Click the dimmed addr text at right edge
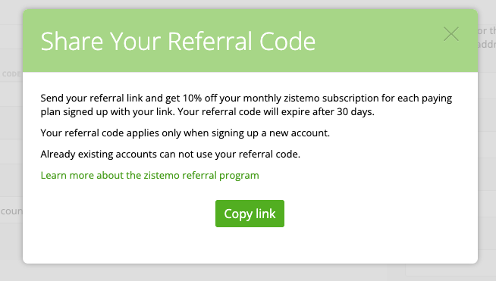496x281 pixels. pos(486,44)
